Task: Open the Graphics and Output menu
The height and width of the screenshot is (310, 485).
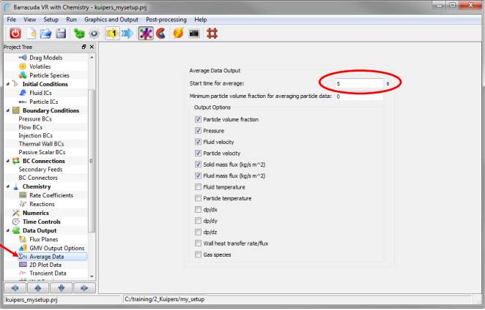Action: pos(111,20)
